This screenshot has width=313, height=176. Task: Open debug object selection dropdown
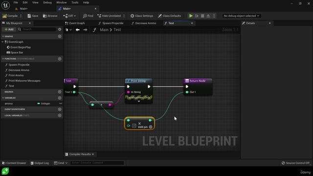[241, 16]
